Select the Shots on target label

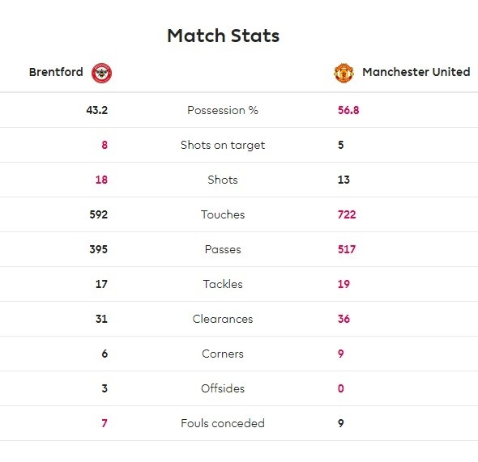(x=223, y=145)
